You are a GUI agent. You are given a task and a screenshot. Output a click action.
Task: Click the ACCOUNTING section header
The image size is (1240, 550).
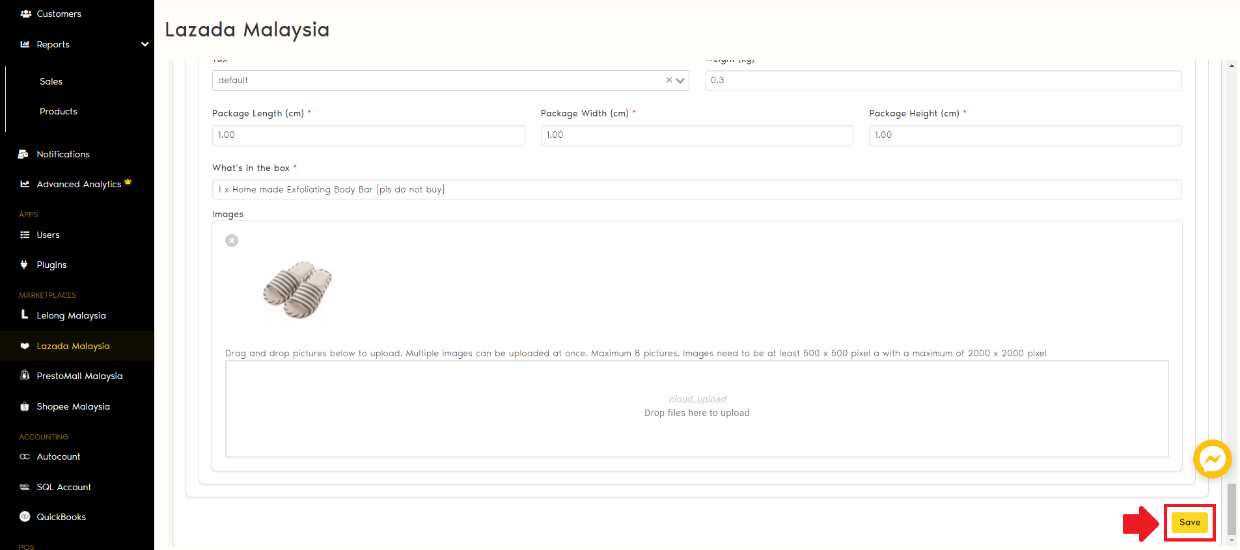(x=44, y=437)
